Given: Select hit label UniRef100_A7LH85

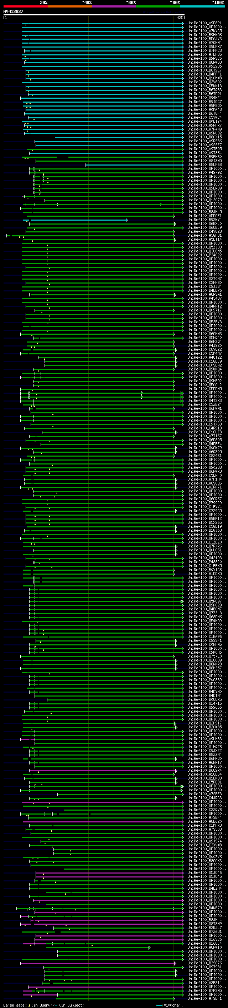Looking at the screenshot, I should (204, 54).
